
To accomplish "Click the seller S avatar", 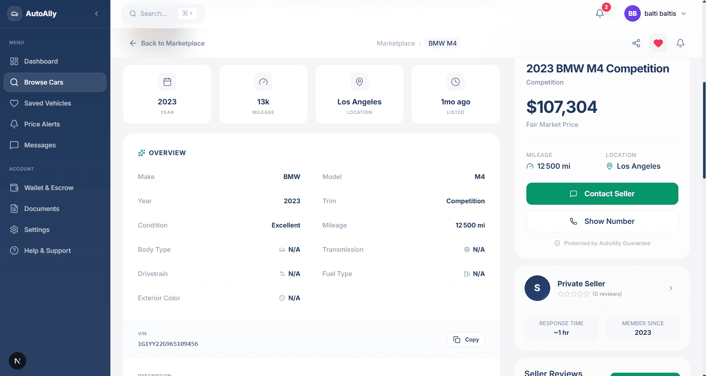I will (x=537, y=288).
